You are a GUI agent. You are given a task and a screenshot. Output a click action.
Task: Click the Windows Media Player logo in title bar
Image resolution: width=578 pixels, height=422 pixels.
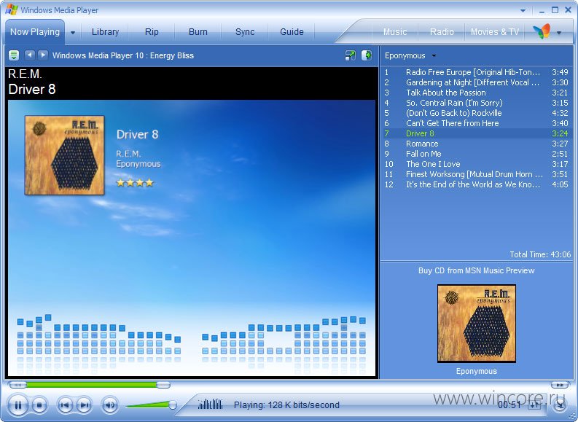click(x=12, y=10)
